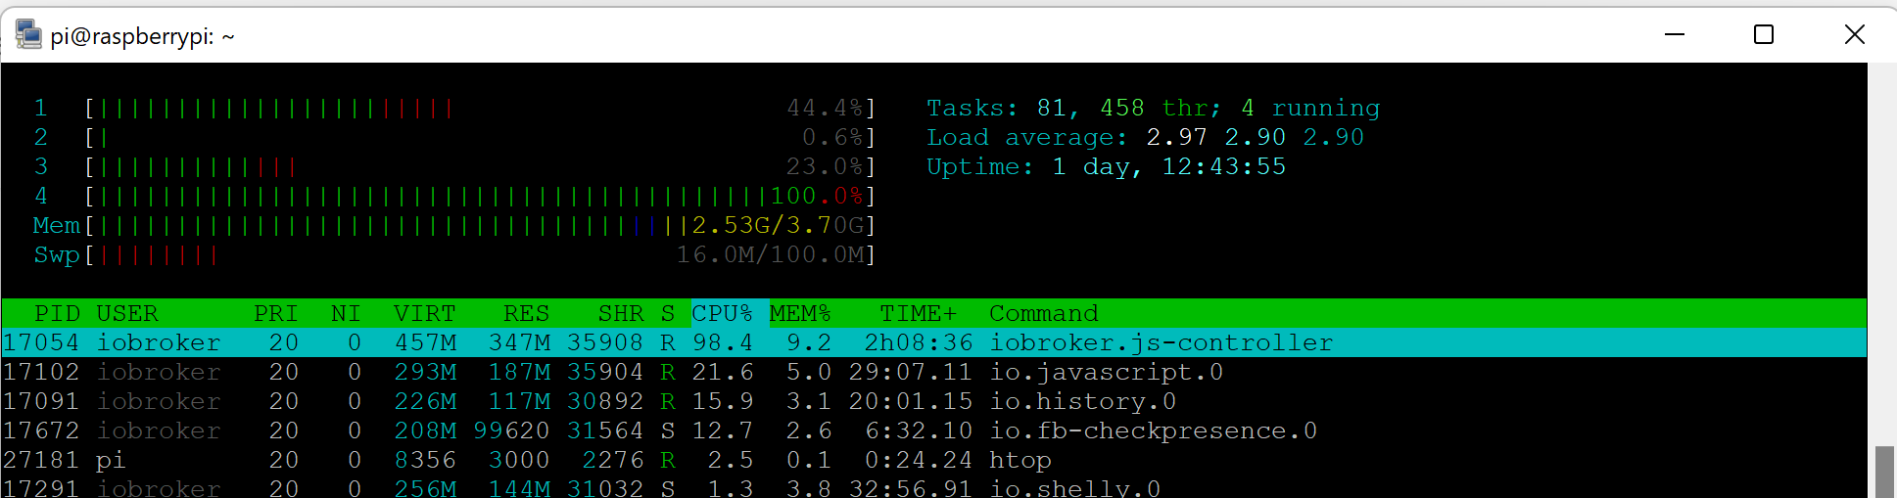This screenshot has width=1897, height=498.
Task: Click the 98.4 CPU% value
Action: click(x=722, y=342)
